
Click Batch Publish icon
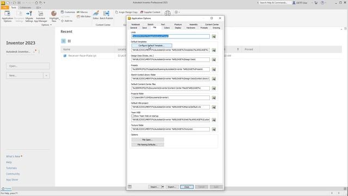pos(107,15)
